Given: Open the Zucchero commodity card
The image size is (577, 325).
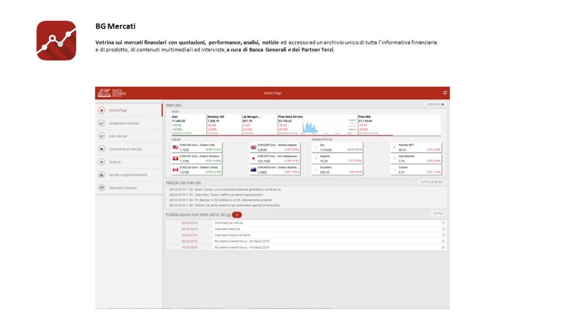Looking at the screenshot, I should coord(338,170).
